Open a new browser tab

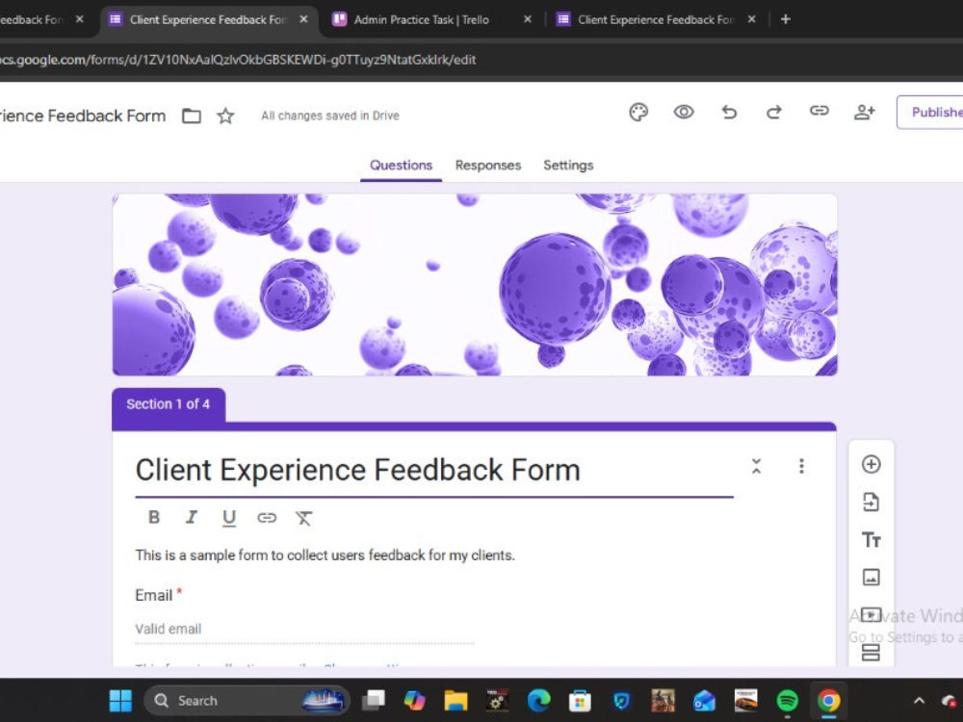[785, 19]
